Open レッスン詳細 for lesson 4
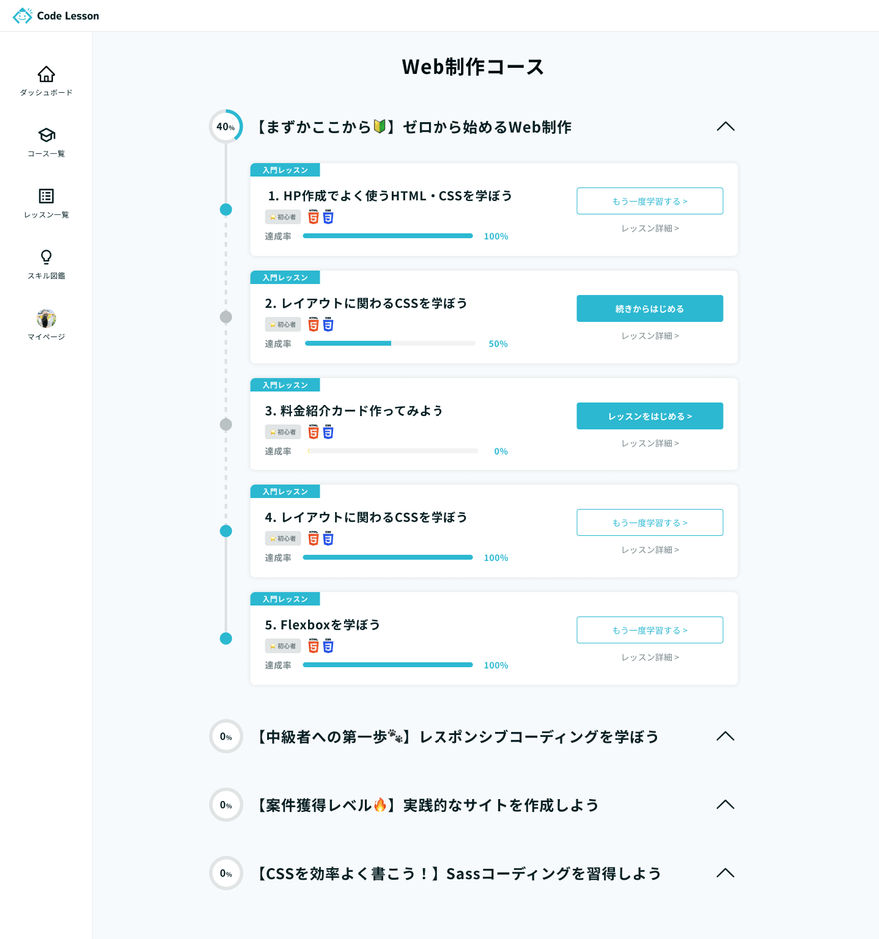 [649, 549]
